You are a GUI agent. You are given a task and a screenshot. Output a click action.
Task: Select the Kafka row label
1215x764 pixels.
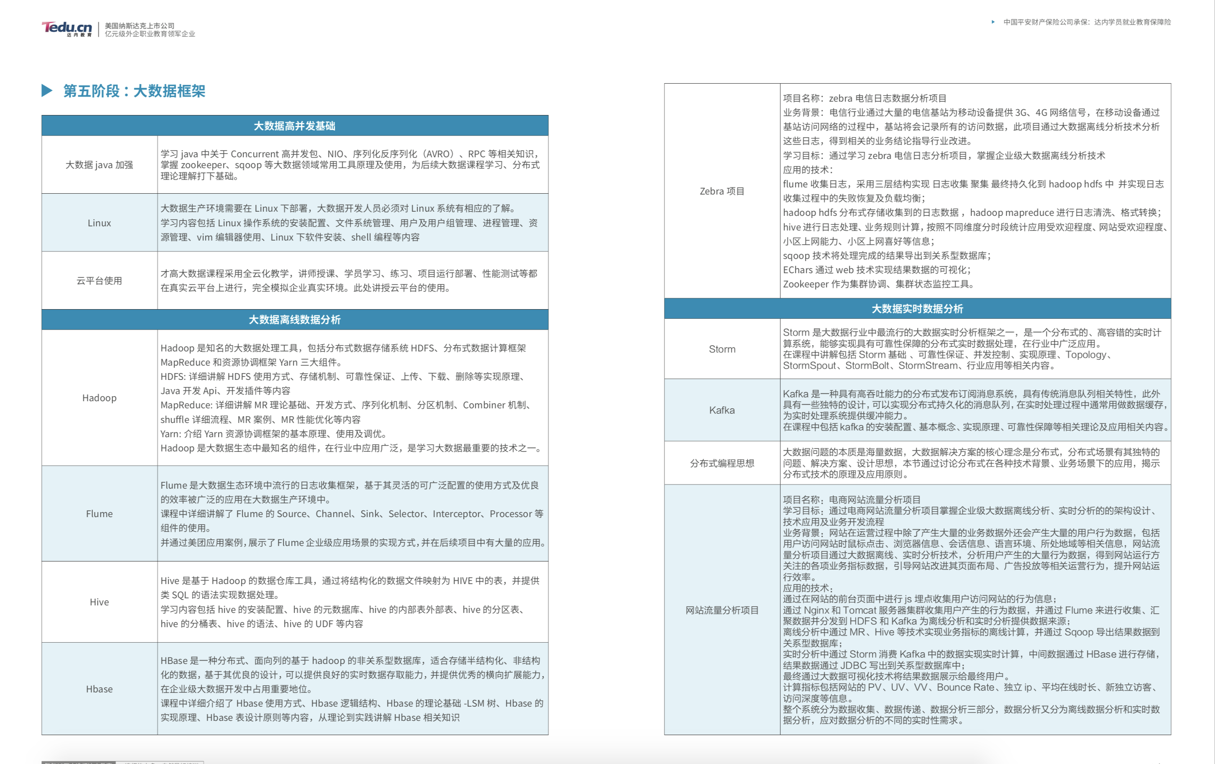pyautogui.click(x=722, y=410)
